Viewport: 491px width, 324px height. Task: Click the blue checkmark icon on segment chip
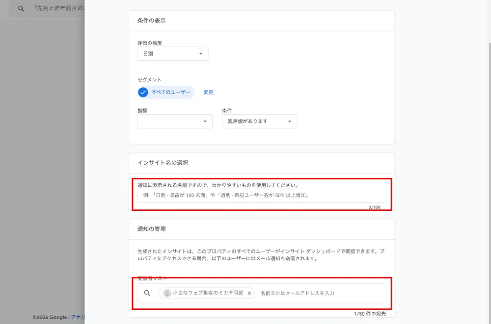pyautogui.click(x=143, y=92)
